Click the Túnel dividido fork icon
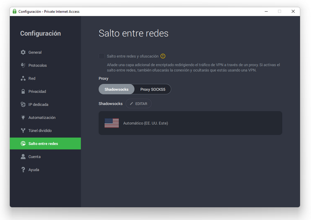The width and height of the screenshot is (311, 220). point(23,130)
